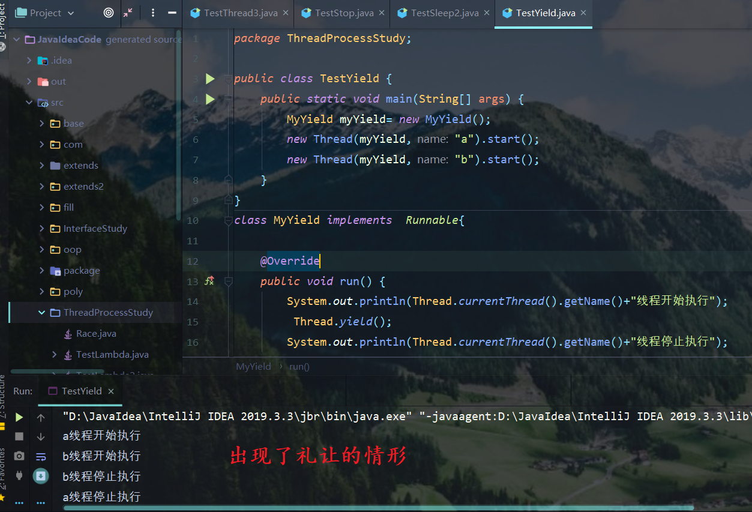Collapse the ThreadProcessStudy package chevron
This screenshot has width=752, height=512.
(41, 313)
